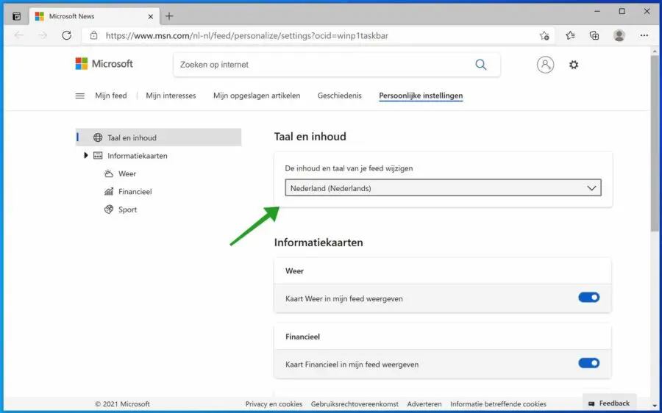Open the Favorites list icon

pos(570,36)
